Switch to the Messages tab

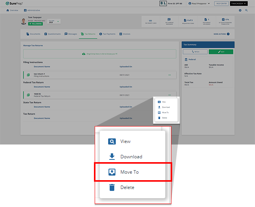pyautogui.click(x=71, y=34)
